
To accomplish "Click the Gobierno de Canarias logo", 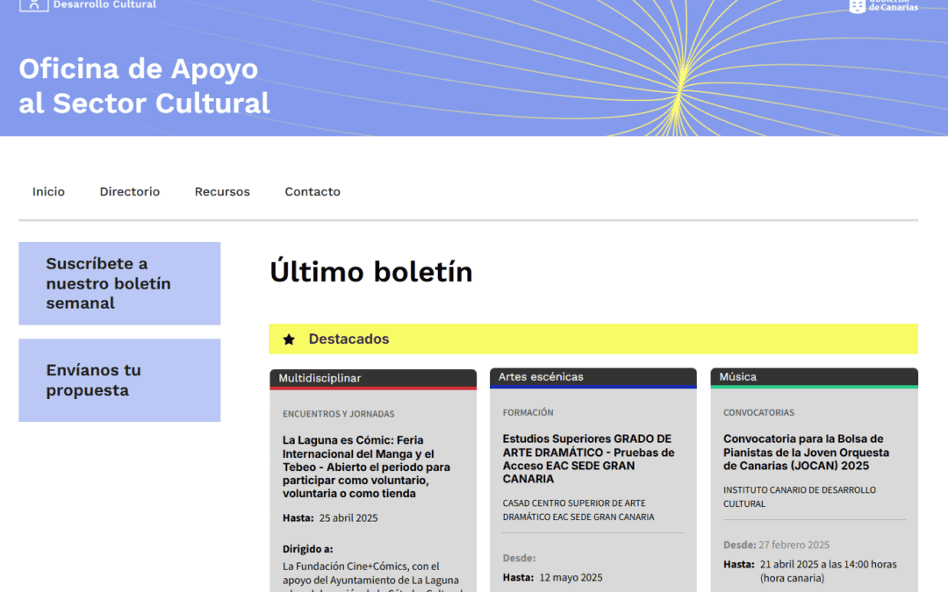I will tap(883, 6).
